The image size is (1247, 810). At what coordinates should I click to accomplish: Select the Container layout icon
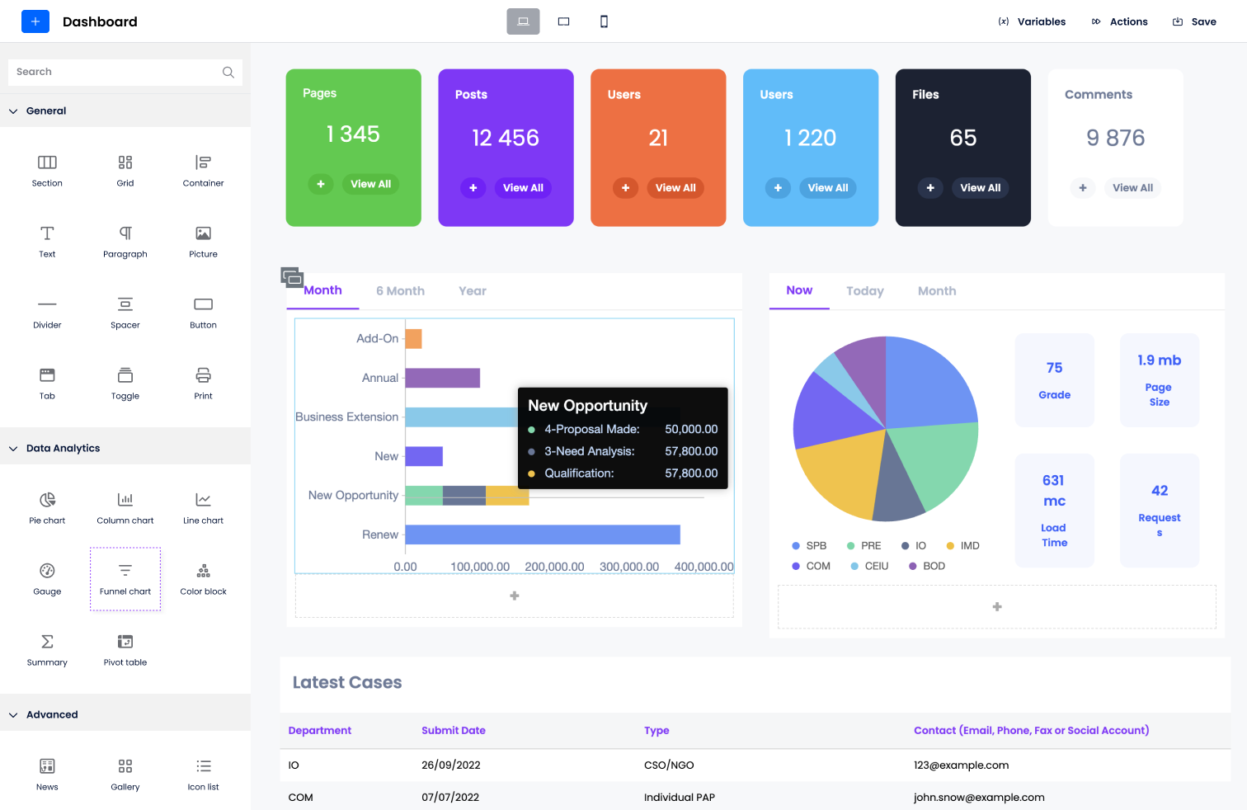(203, 162)
